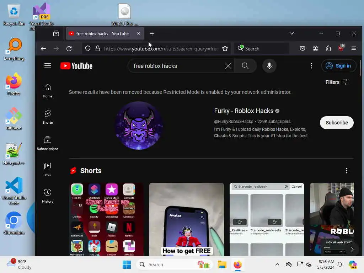The width and height of the screenshot is (364, 273).
Task: Open Subscriptions in YouTube sidebar
Action: pos(48,143)
